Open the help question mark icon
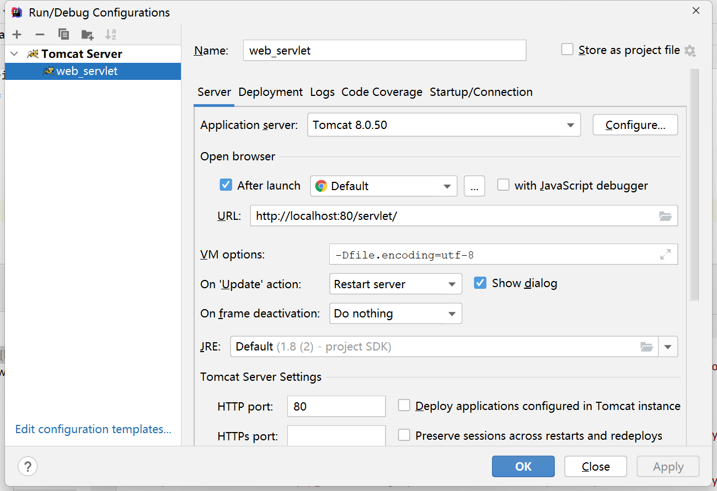Image resolution: width=717 pixels, height=491 pixels. tap(28, 466)
